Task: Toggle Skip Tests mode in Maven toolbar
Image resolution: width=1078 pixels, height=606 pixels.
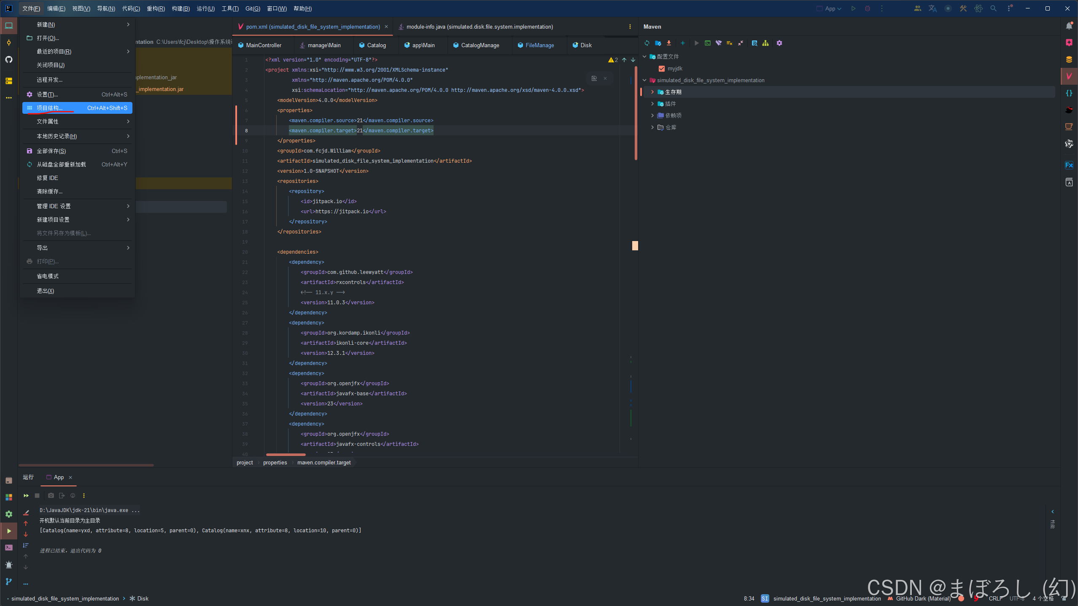Action: [730, 43]
